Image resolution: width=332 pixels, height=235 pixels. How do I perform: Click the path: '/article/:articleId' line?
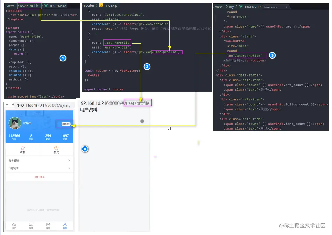(118, 15)
